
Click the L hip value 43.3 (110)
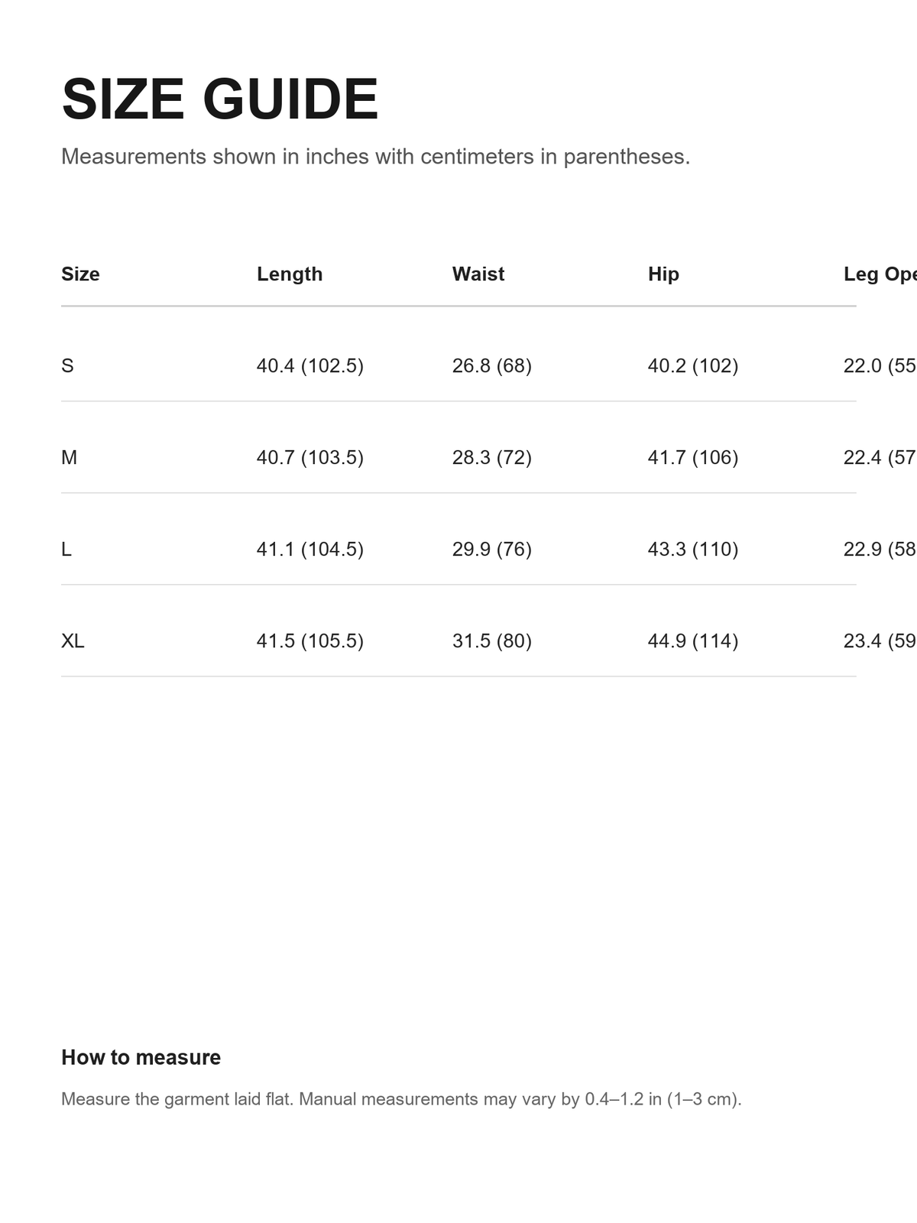(x=693, y=549)
